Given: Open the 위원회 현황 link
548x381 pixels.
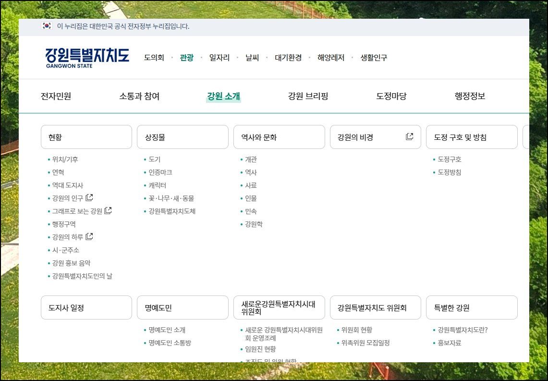Looking at the screenshot, I should [x=357, y=330].
